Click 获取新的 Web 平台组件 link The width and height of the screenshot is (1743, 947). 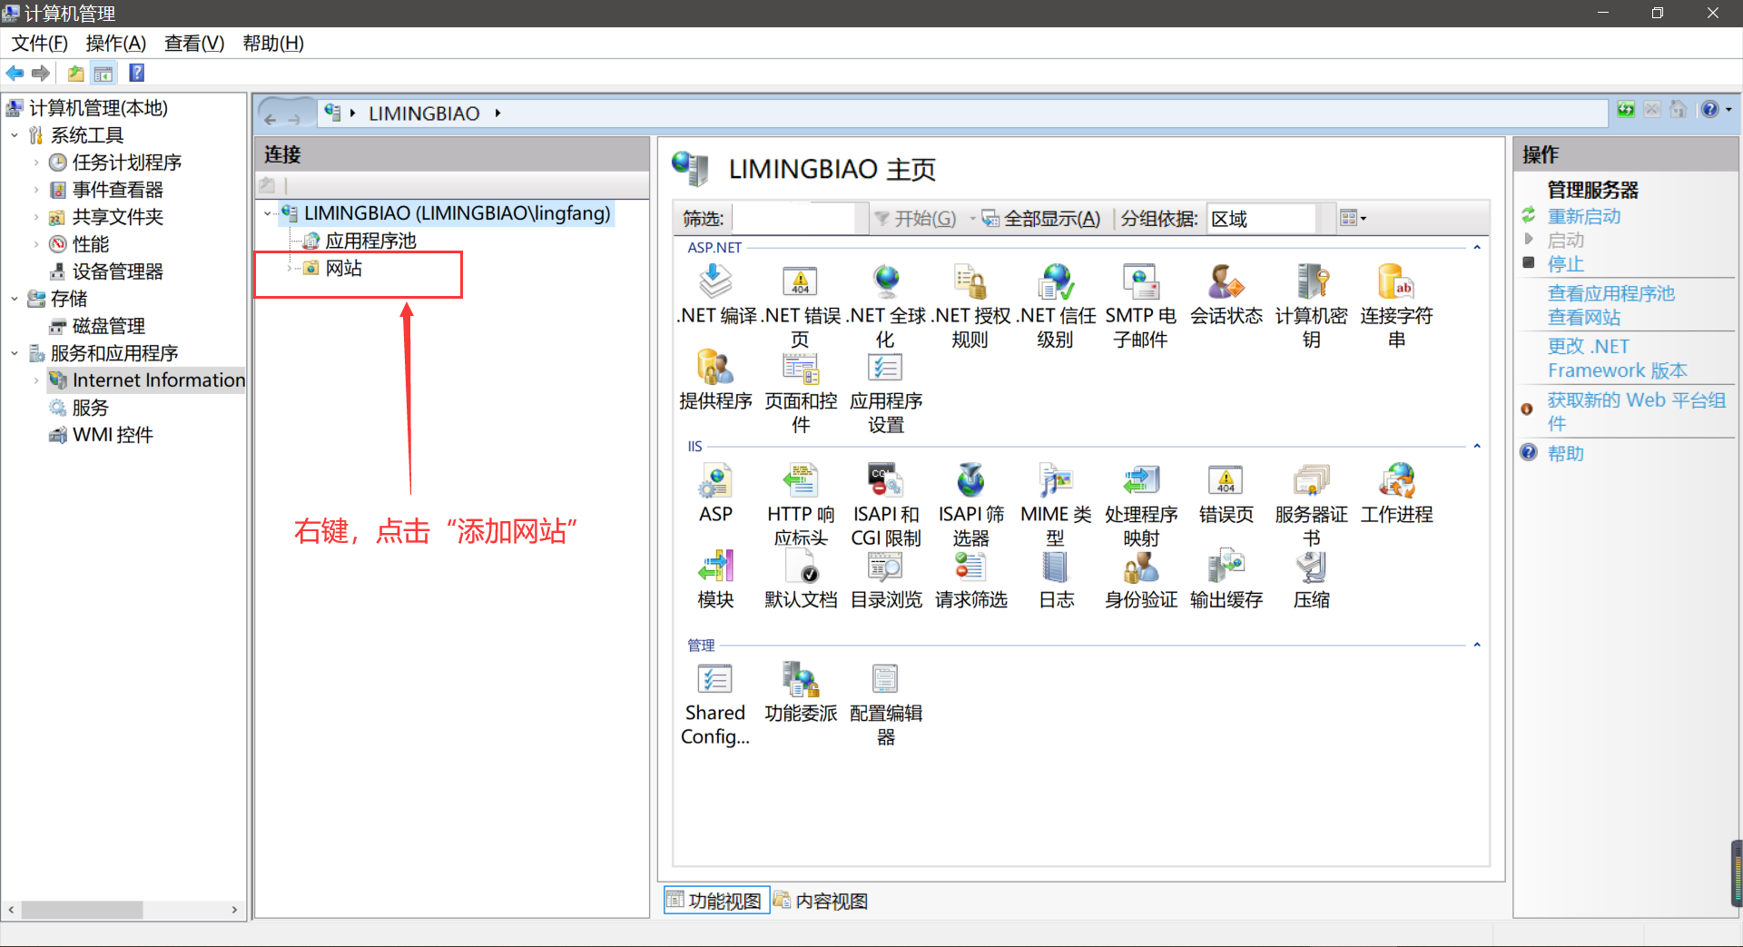1636,411
